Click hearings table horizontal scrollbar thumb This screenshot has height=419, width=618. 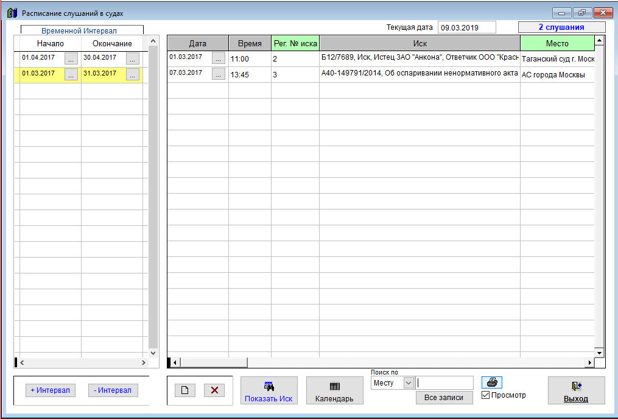214,362
